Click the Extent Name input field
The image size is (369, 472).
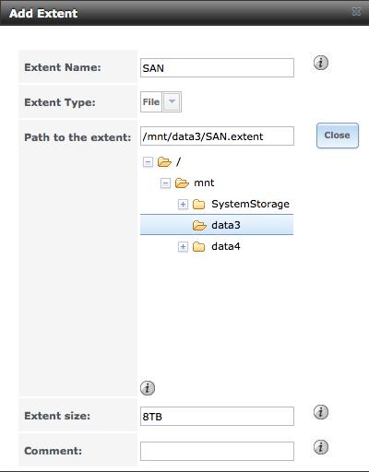pyautogui.click(x=217, y=68)
